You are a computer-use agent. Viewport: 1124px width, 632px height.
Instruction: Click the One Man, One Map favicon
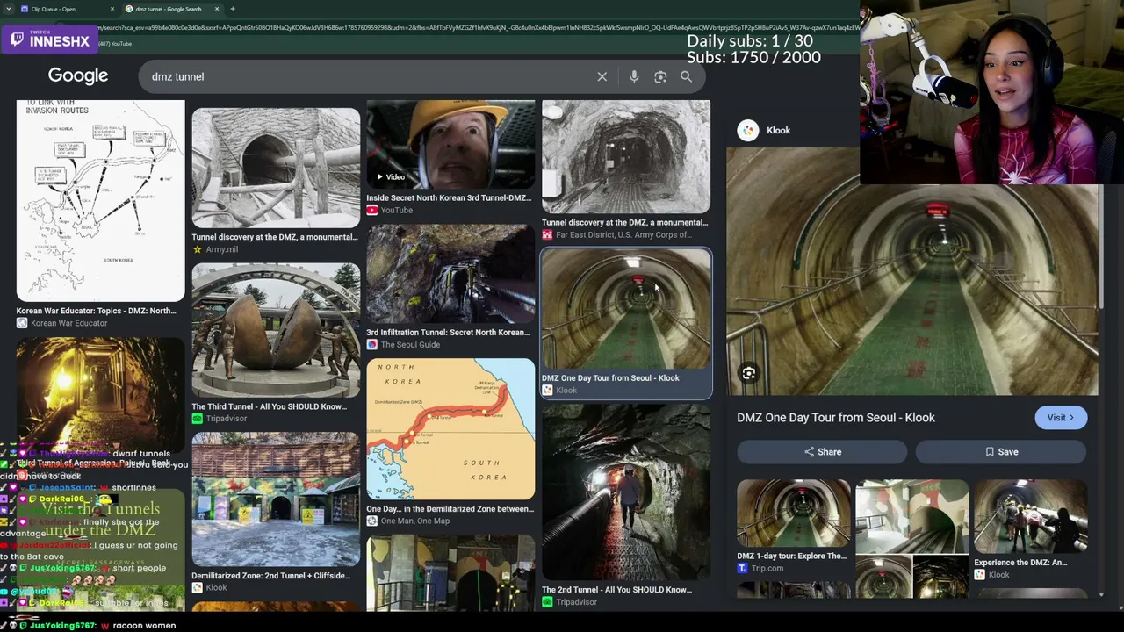pyautogui.click(x=372, y=521)
